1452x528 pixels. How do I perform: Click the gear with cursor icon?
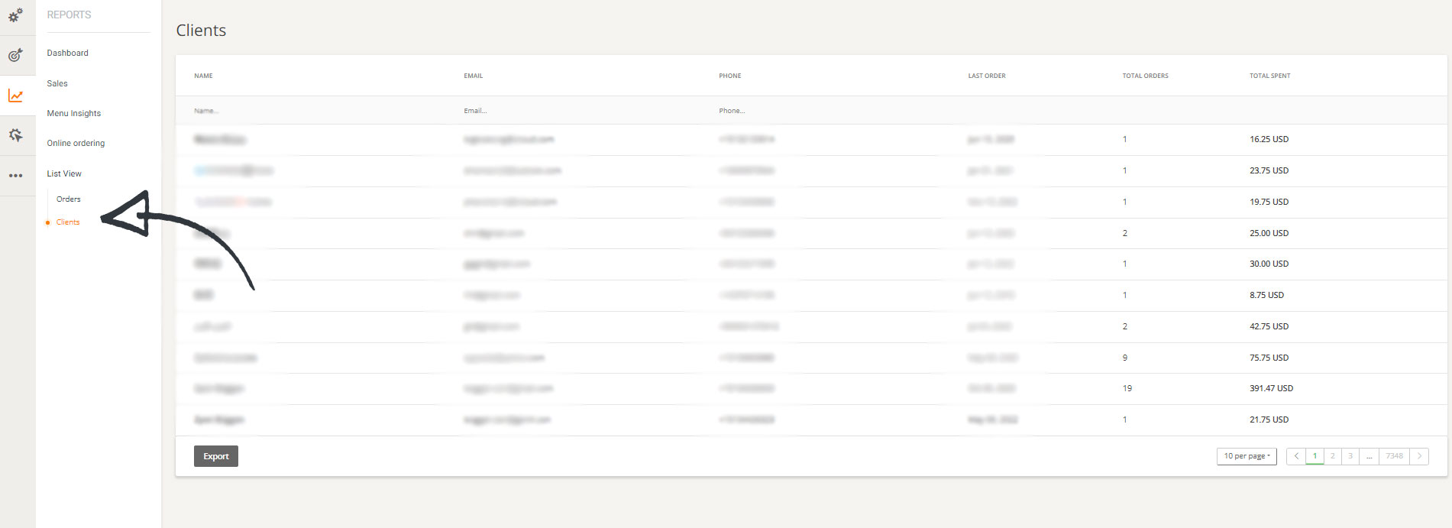[15, 135]
